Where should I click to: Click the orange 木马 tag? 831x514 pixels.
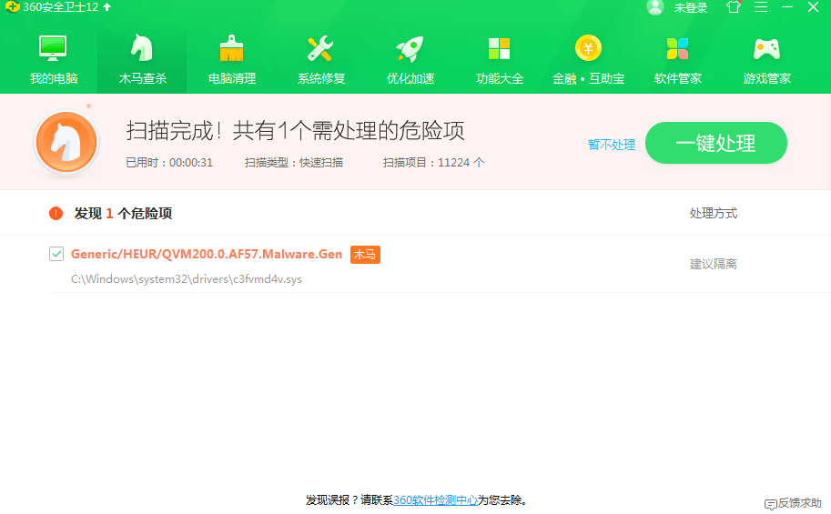click(365, 255)
